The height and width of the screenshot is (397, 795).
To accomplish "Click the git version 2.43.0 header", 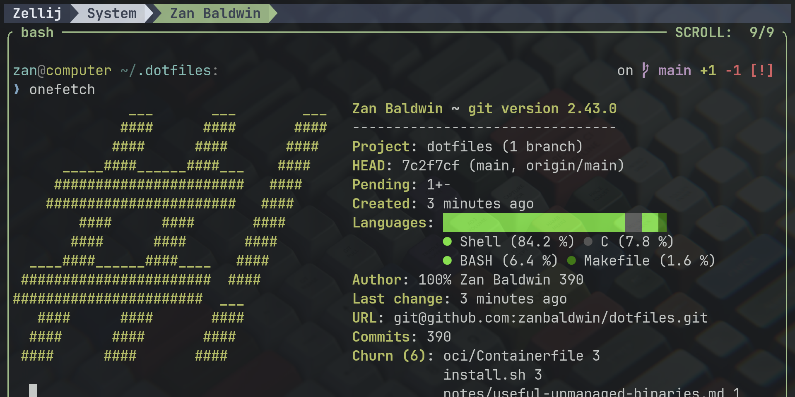I will (x=542, y=108).
